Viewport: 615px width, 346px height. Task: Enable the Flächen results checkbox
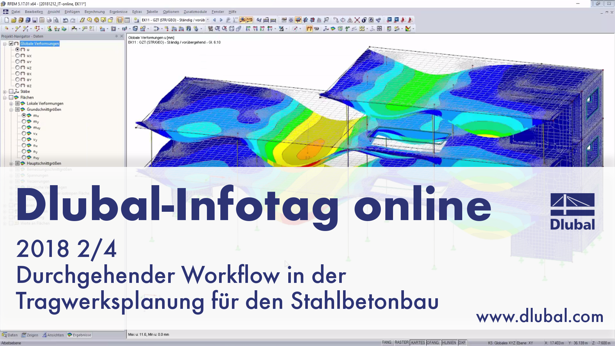tap(11, 97)
